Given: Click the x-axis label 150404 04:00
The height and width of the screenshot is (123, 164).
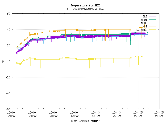Looking at the screenshot, I should click(33, 114).
